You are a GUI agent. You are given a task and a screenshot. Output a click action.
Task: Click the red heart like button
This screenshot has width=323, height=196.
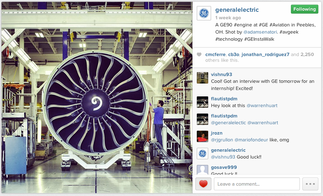[x=203, y=184]
